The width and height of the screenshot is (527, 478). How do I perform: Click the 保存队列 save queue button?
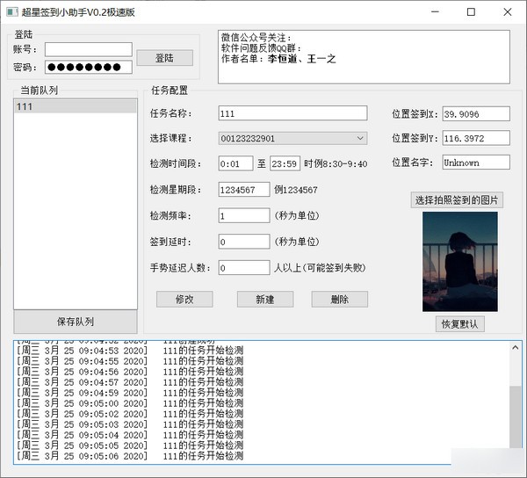click(76, 322)
